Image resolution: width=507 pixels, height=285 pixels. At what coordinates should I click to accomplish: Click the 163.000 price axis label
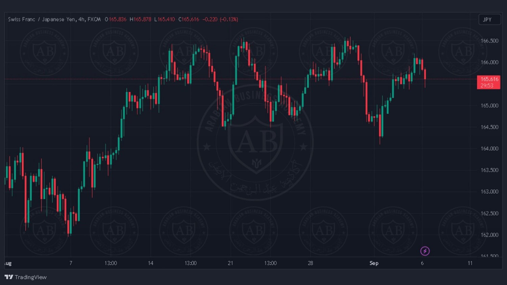[x=489, y=192]
